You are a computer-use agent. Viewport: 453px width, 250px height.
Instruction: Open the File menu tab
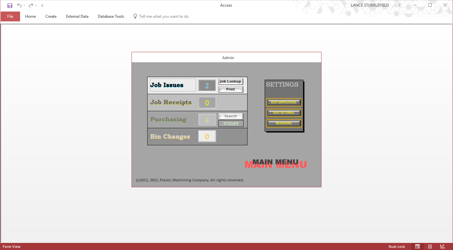pos(10,16)
